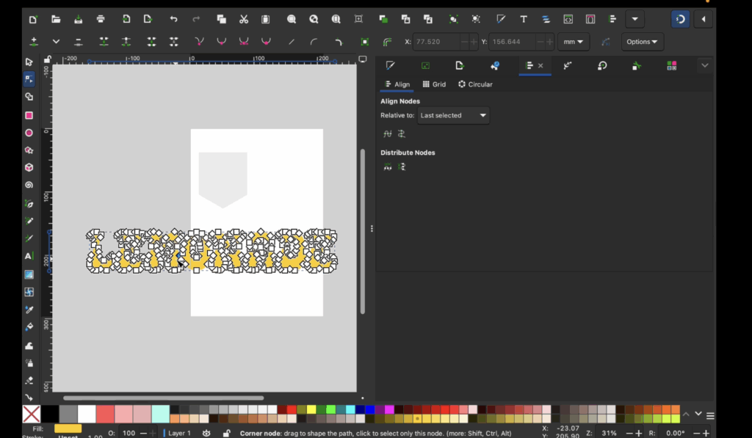Insert new nodes into selected segments
Screen dimensions: 752x438
pos(34,42)
